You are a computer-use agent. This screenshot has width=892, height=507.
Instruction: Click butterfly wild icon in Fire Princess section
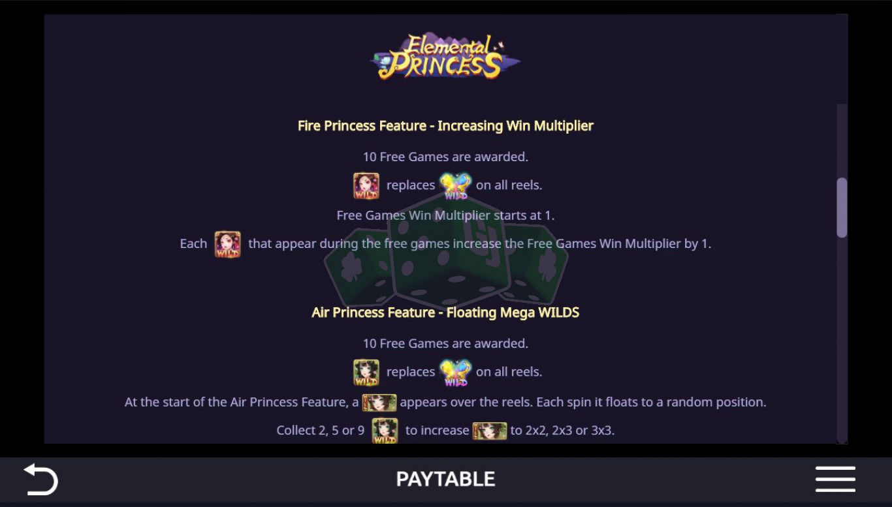tap(455, 186)
